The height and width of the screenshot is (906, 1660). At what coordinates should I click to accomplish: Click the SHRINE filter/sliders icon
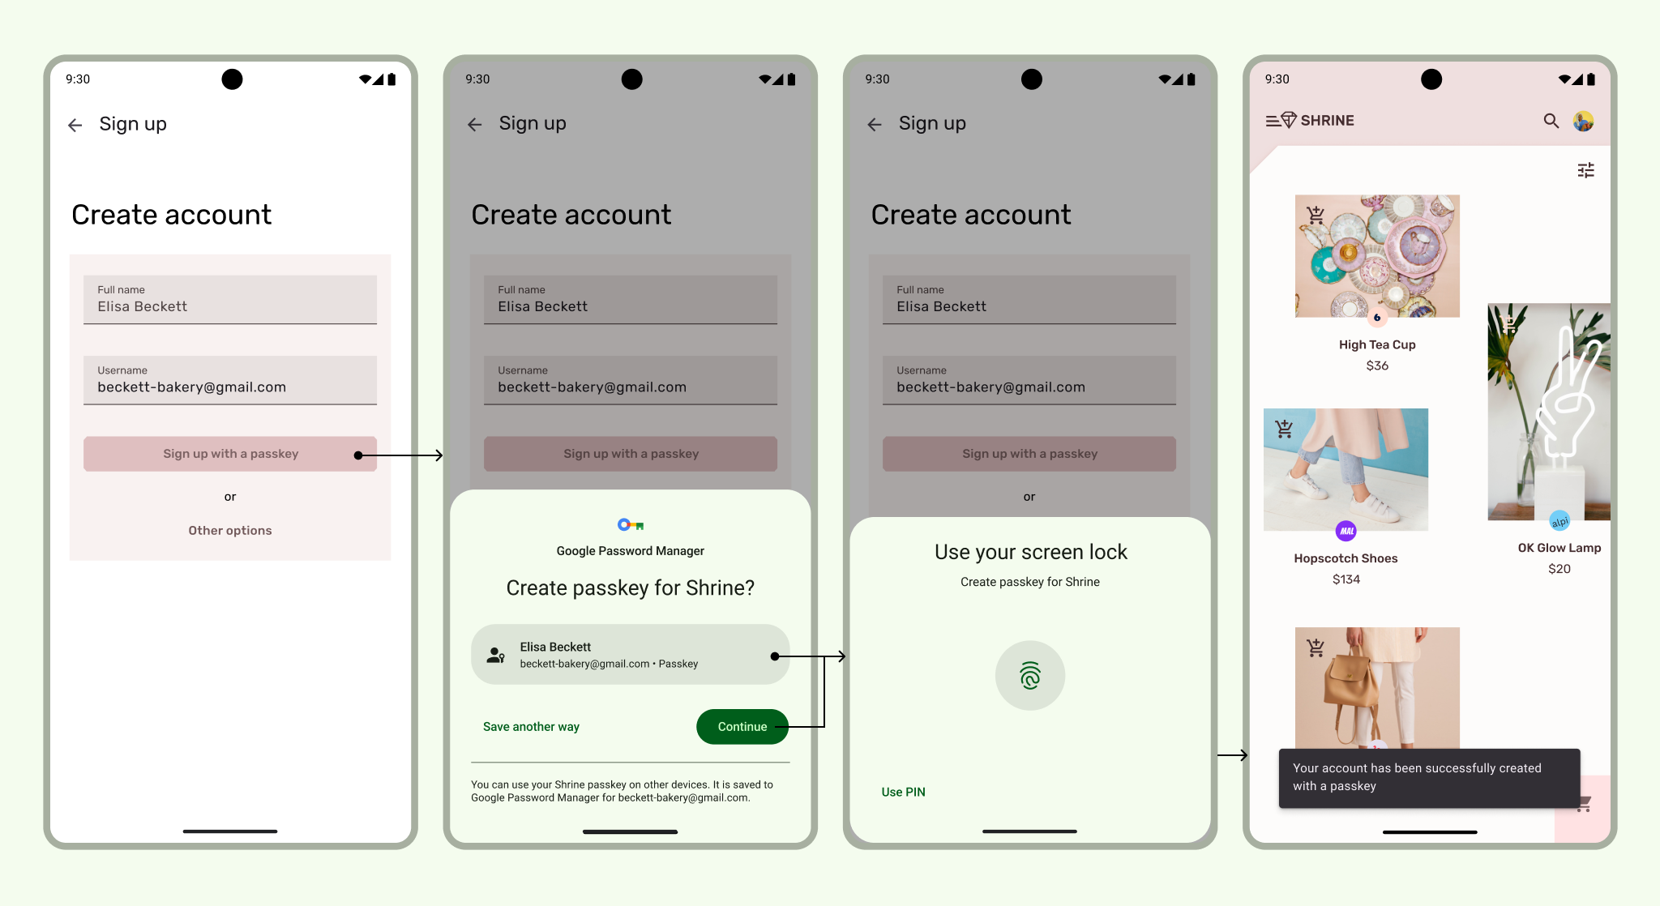click(x=1586, y=171)
